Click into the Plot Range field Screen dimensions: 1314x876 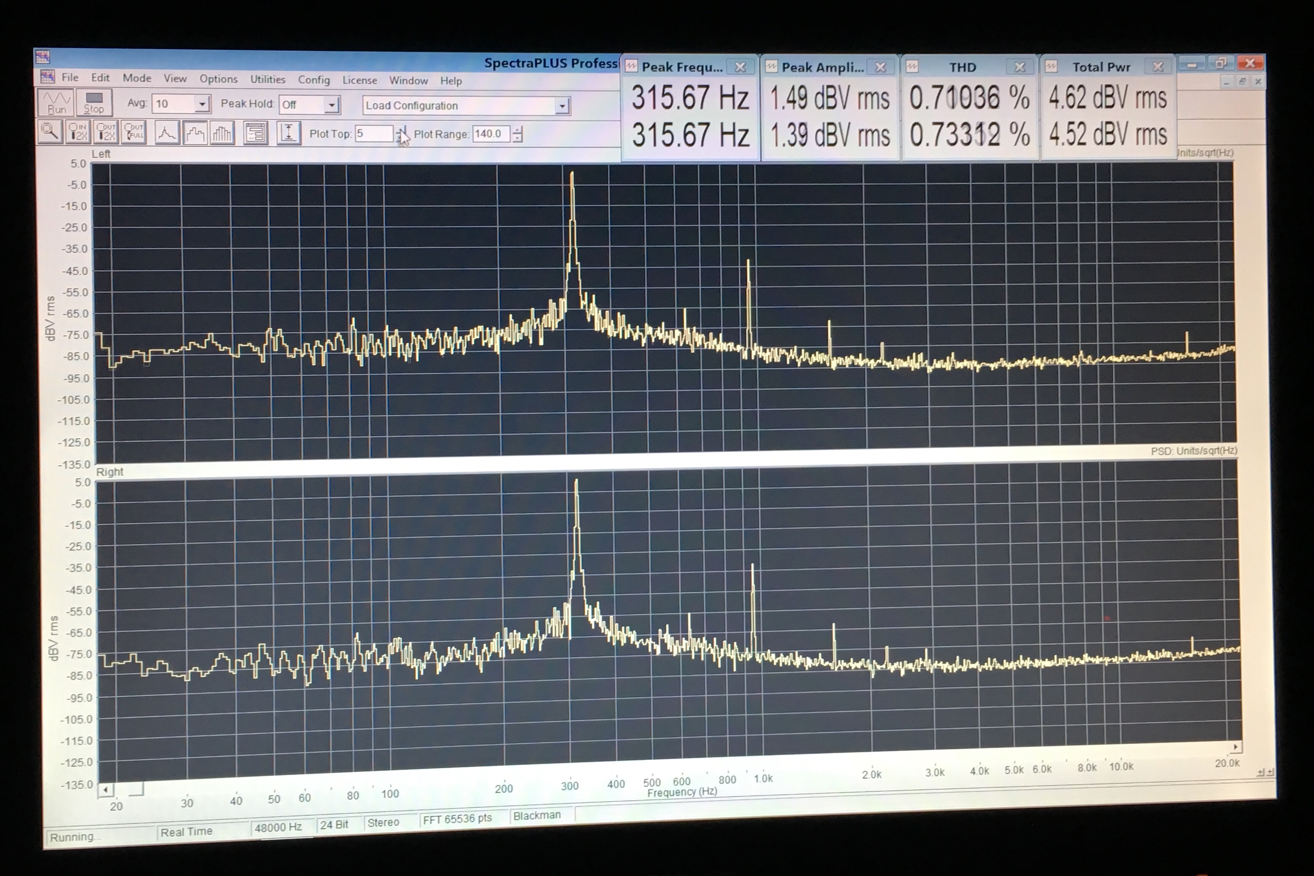[491, 134]
